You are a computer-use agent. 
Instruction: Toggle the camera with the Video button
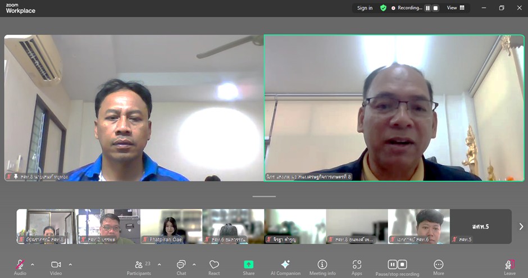pyautogui.click(x=56, y=265)
